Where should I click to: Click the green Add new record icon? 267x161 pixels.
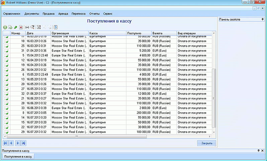click(x=5, y=27)
